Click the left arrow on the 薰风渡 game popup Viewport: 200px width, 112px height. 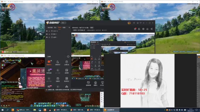pos(23,77)
